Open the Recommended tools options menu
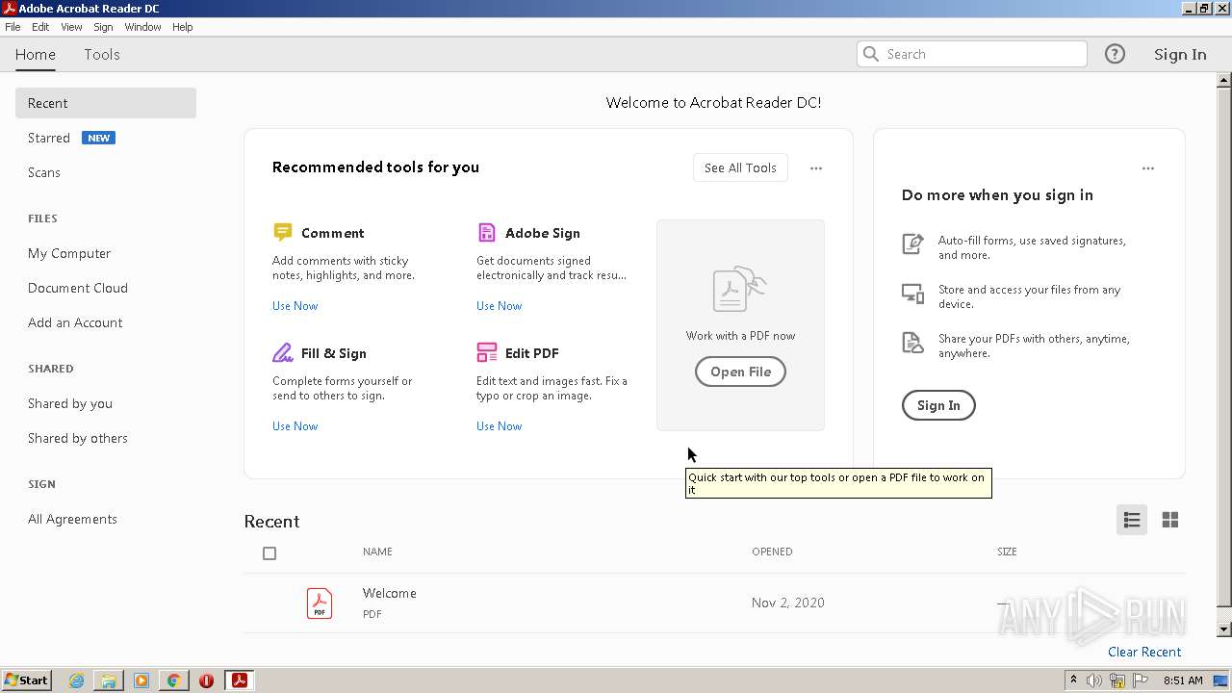The width and height of the screenshot is (1232, 693). (816, 168)
